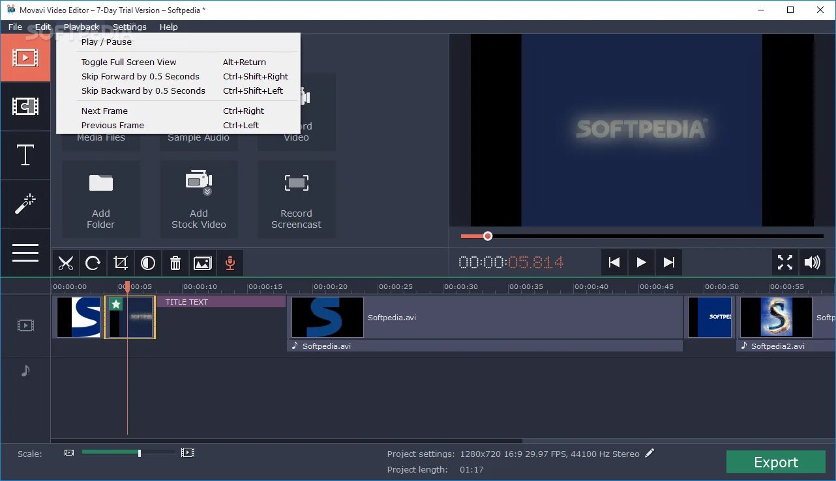The height and width of the screenshot is (481, 836).
Task: Click the playhead marker on ruler
Action: click(x=127, y=286)
